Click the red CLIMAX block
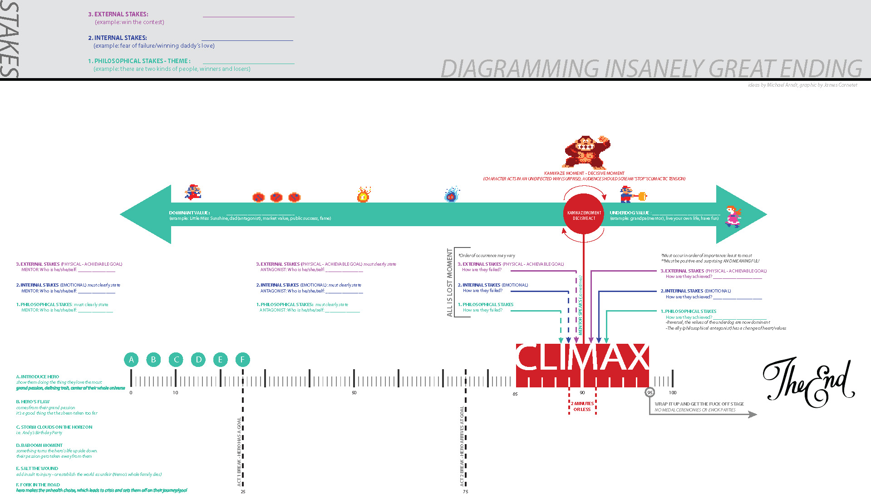This screenshot has width=871, height=495. (x=582, y=365)
